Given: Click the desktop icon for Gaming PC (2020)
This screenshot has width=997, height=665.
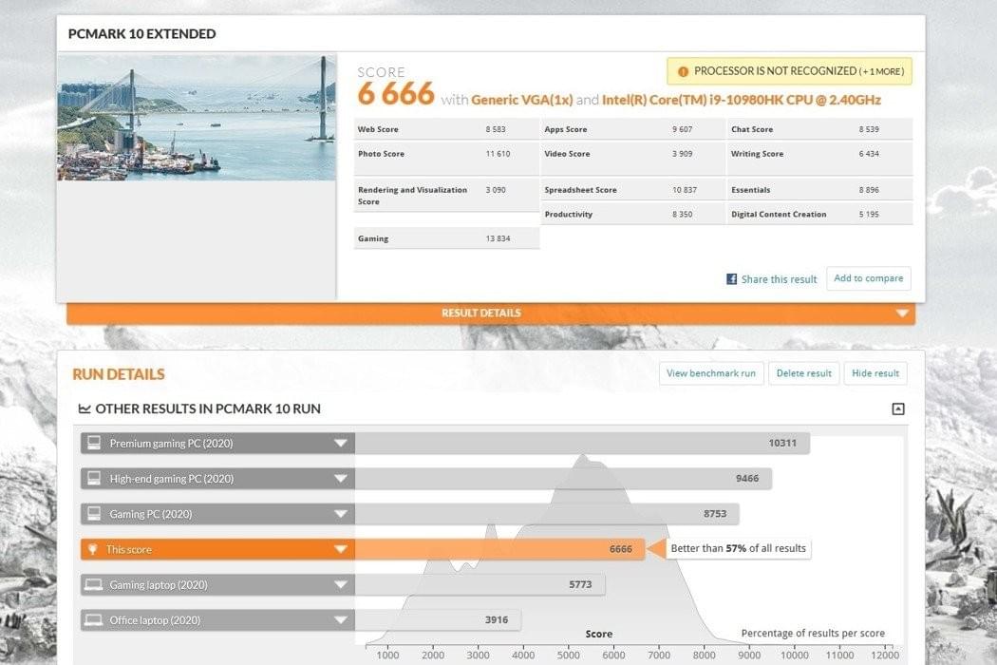Looking at the screenshot, I should point(94,514).
